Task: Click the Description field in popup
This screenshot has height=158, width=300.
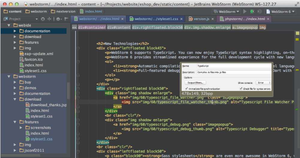Action: (x=234, y=72)
